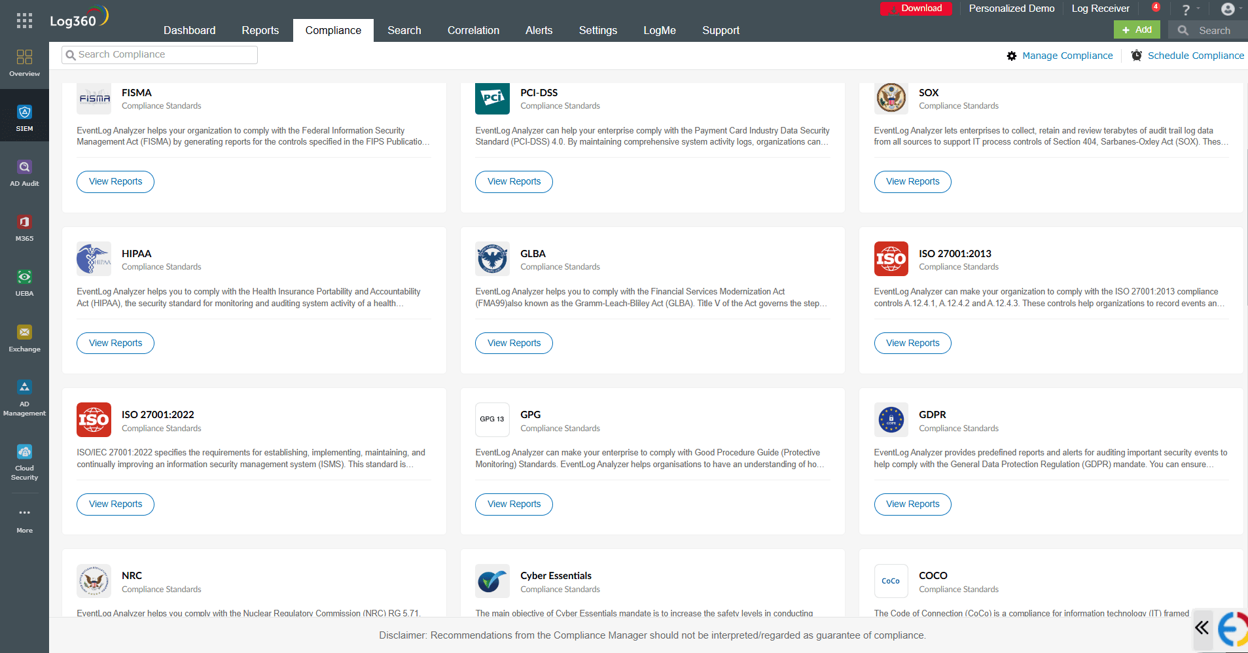The width and height of the screenshot is (1248, 653).
Task: Click the apps grid icon in the corner
Action: 24,19
